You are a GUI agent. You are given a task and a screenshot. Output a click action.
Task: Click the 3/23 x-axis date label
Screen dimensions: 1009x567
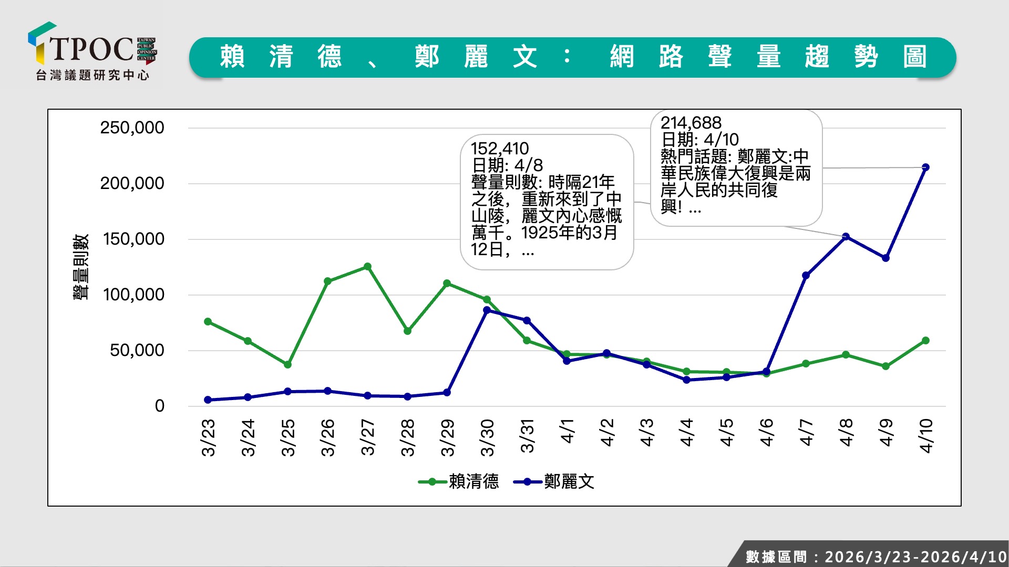[x=209, y=437]
